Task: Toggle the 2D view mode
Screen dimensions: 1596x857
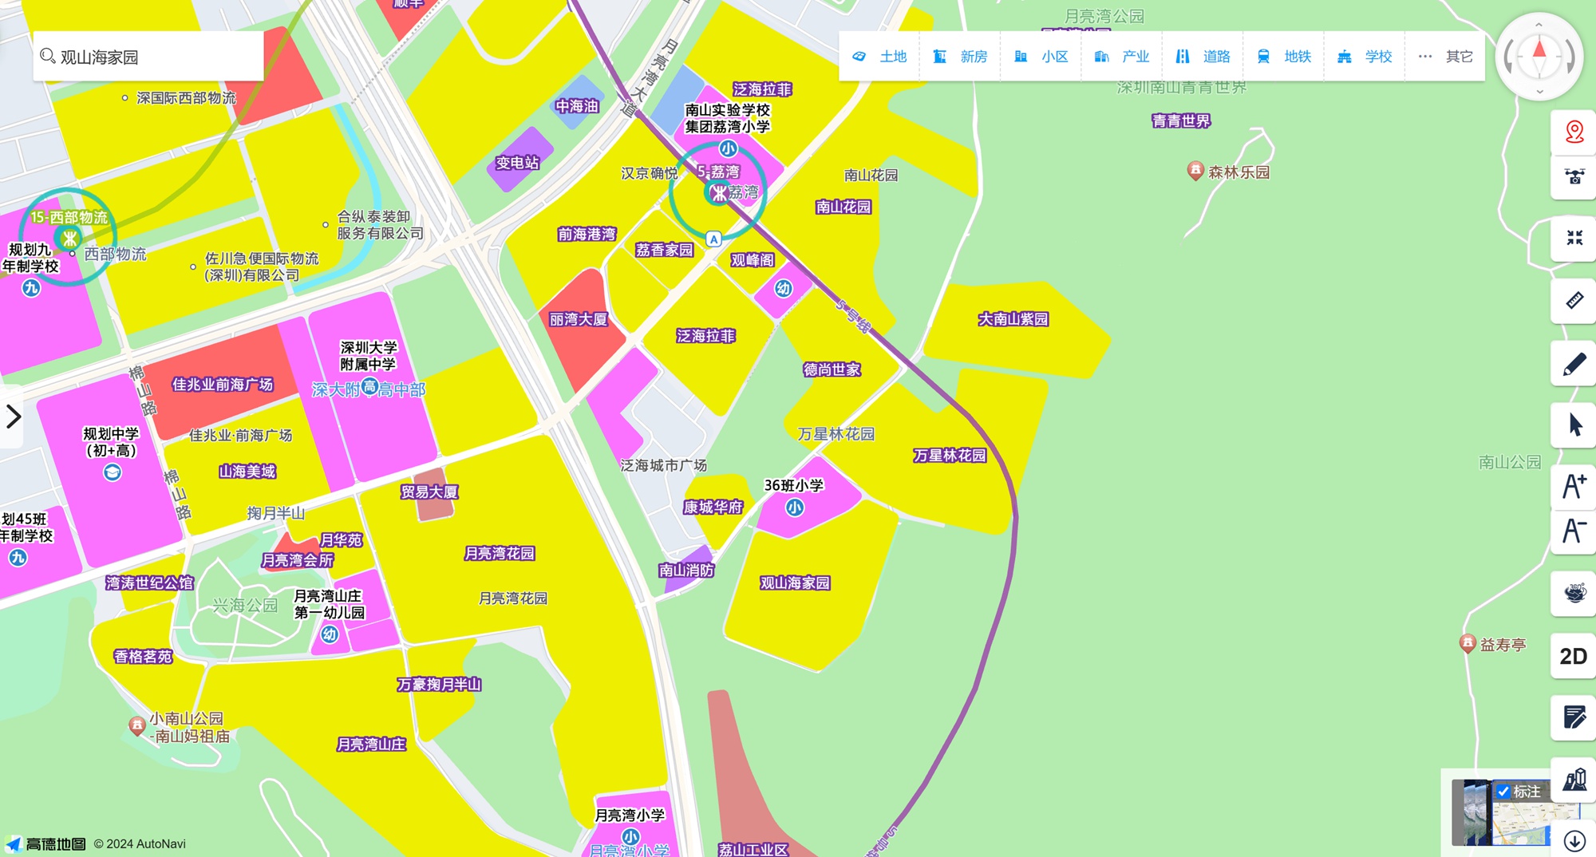Action: pos(1574,656)
